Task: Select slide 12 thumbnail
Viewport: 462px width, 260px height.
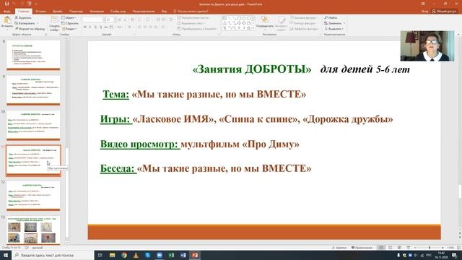Action: (33, 196)
